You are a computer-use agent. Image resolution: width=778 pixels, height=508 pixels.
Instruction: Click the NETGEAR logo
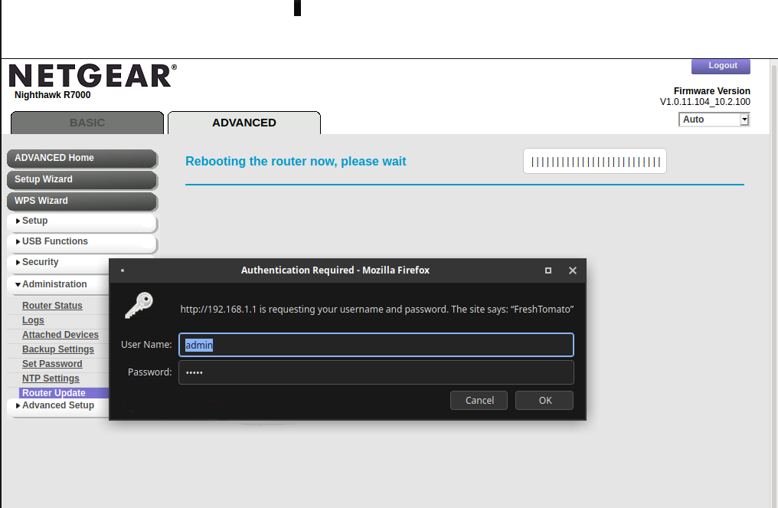pyautogui.click(x=93, y=76)
